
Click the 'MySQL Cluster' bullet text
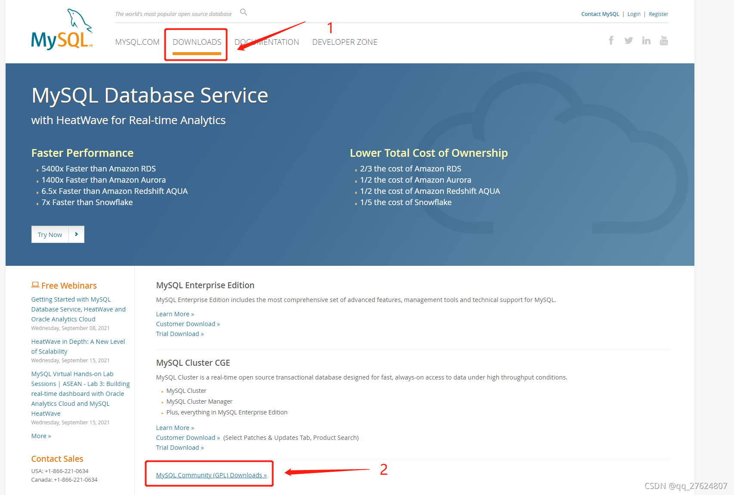(186, 391)
